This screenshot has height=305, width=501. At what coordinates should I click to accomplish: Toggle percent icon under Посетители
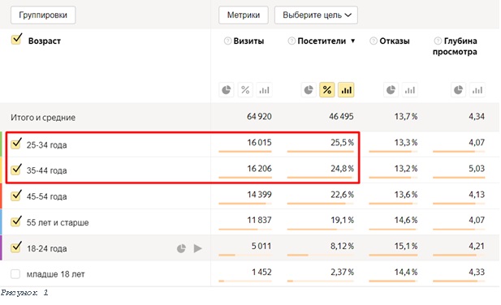click(x=327, y=90)
